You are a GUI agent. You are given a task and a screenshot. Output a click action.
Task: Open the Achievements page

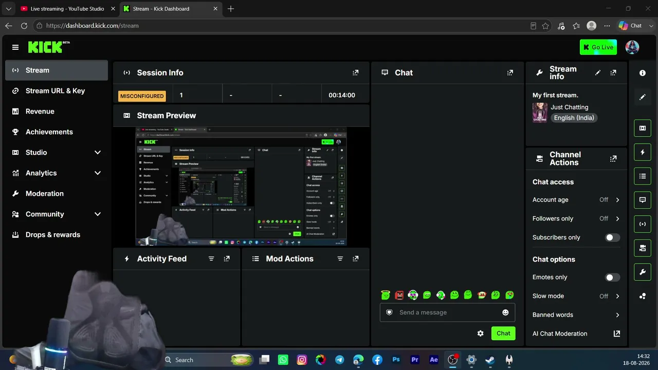tap(57, 132)
